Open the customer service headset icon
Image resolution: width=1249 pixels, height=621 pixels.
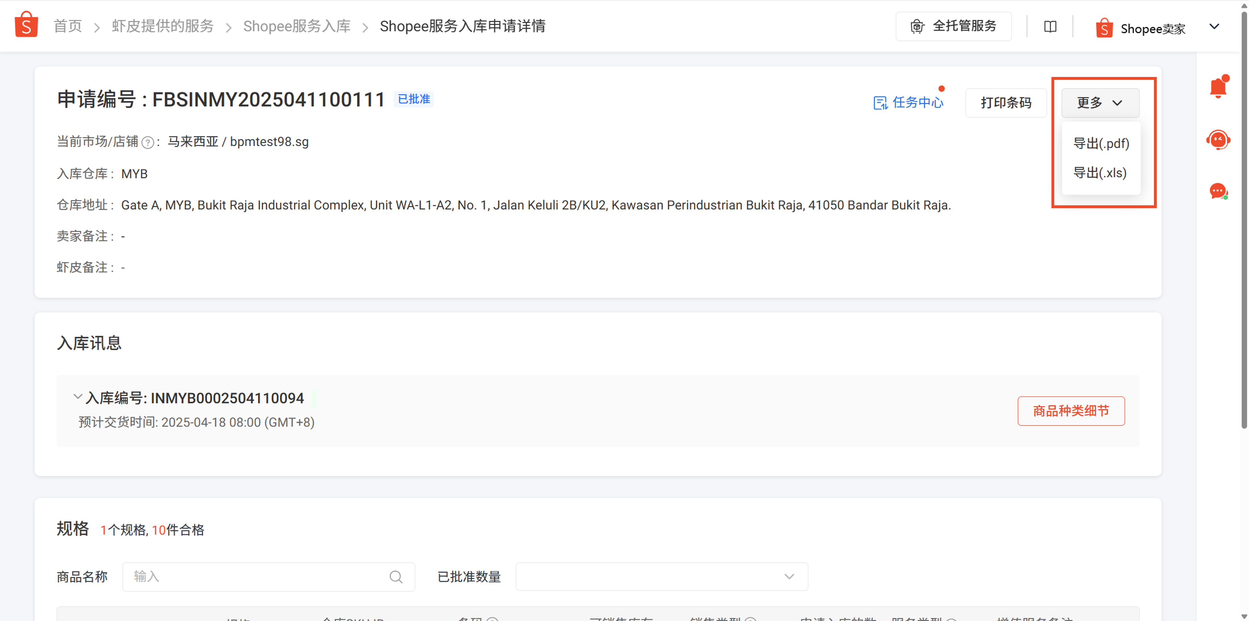click(1218, 140)
